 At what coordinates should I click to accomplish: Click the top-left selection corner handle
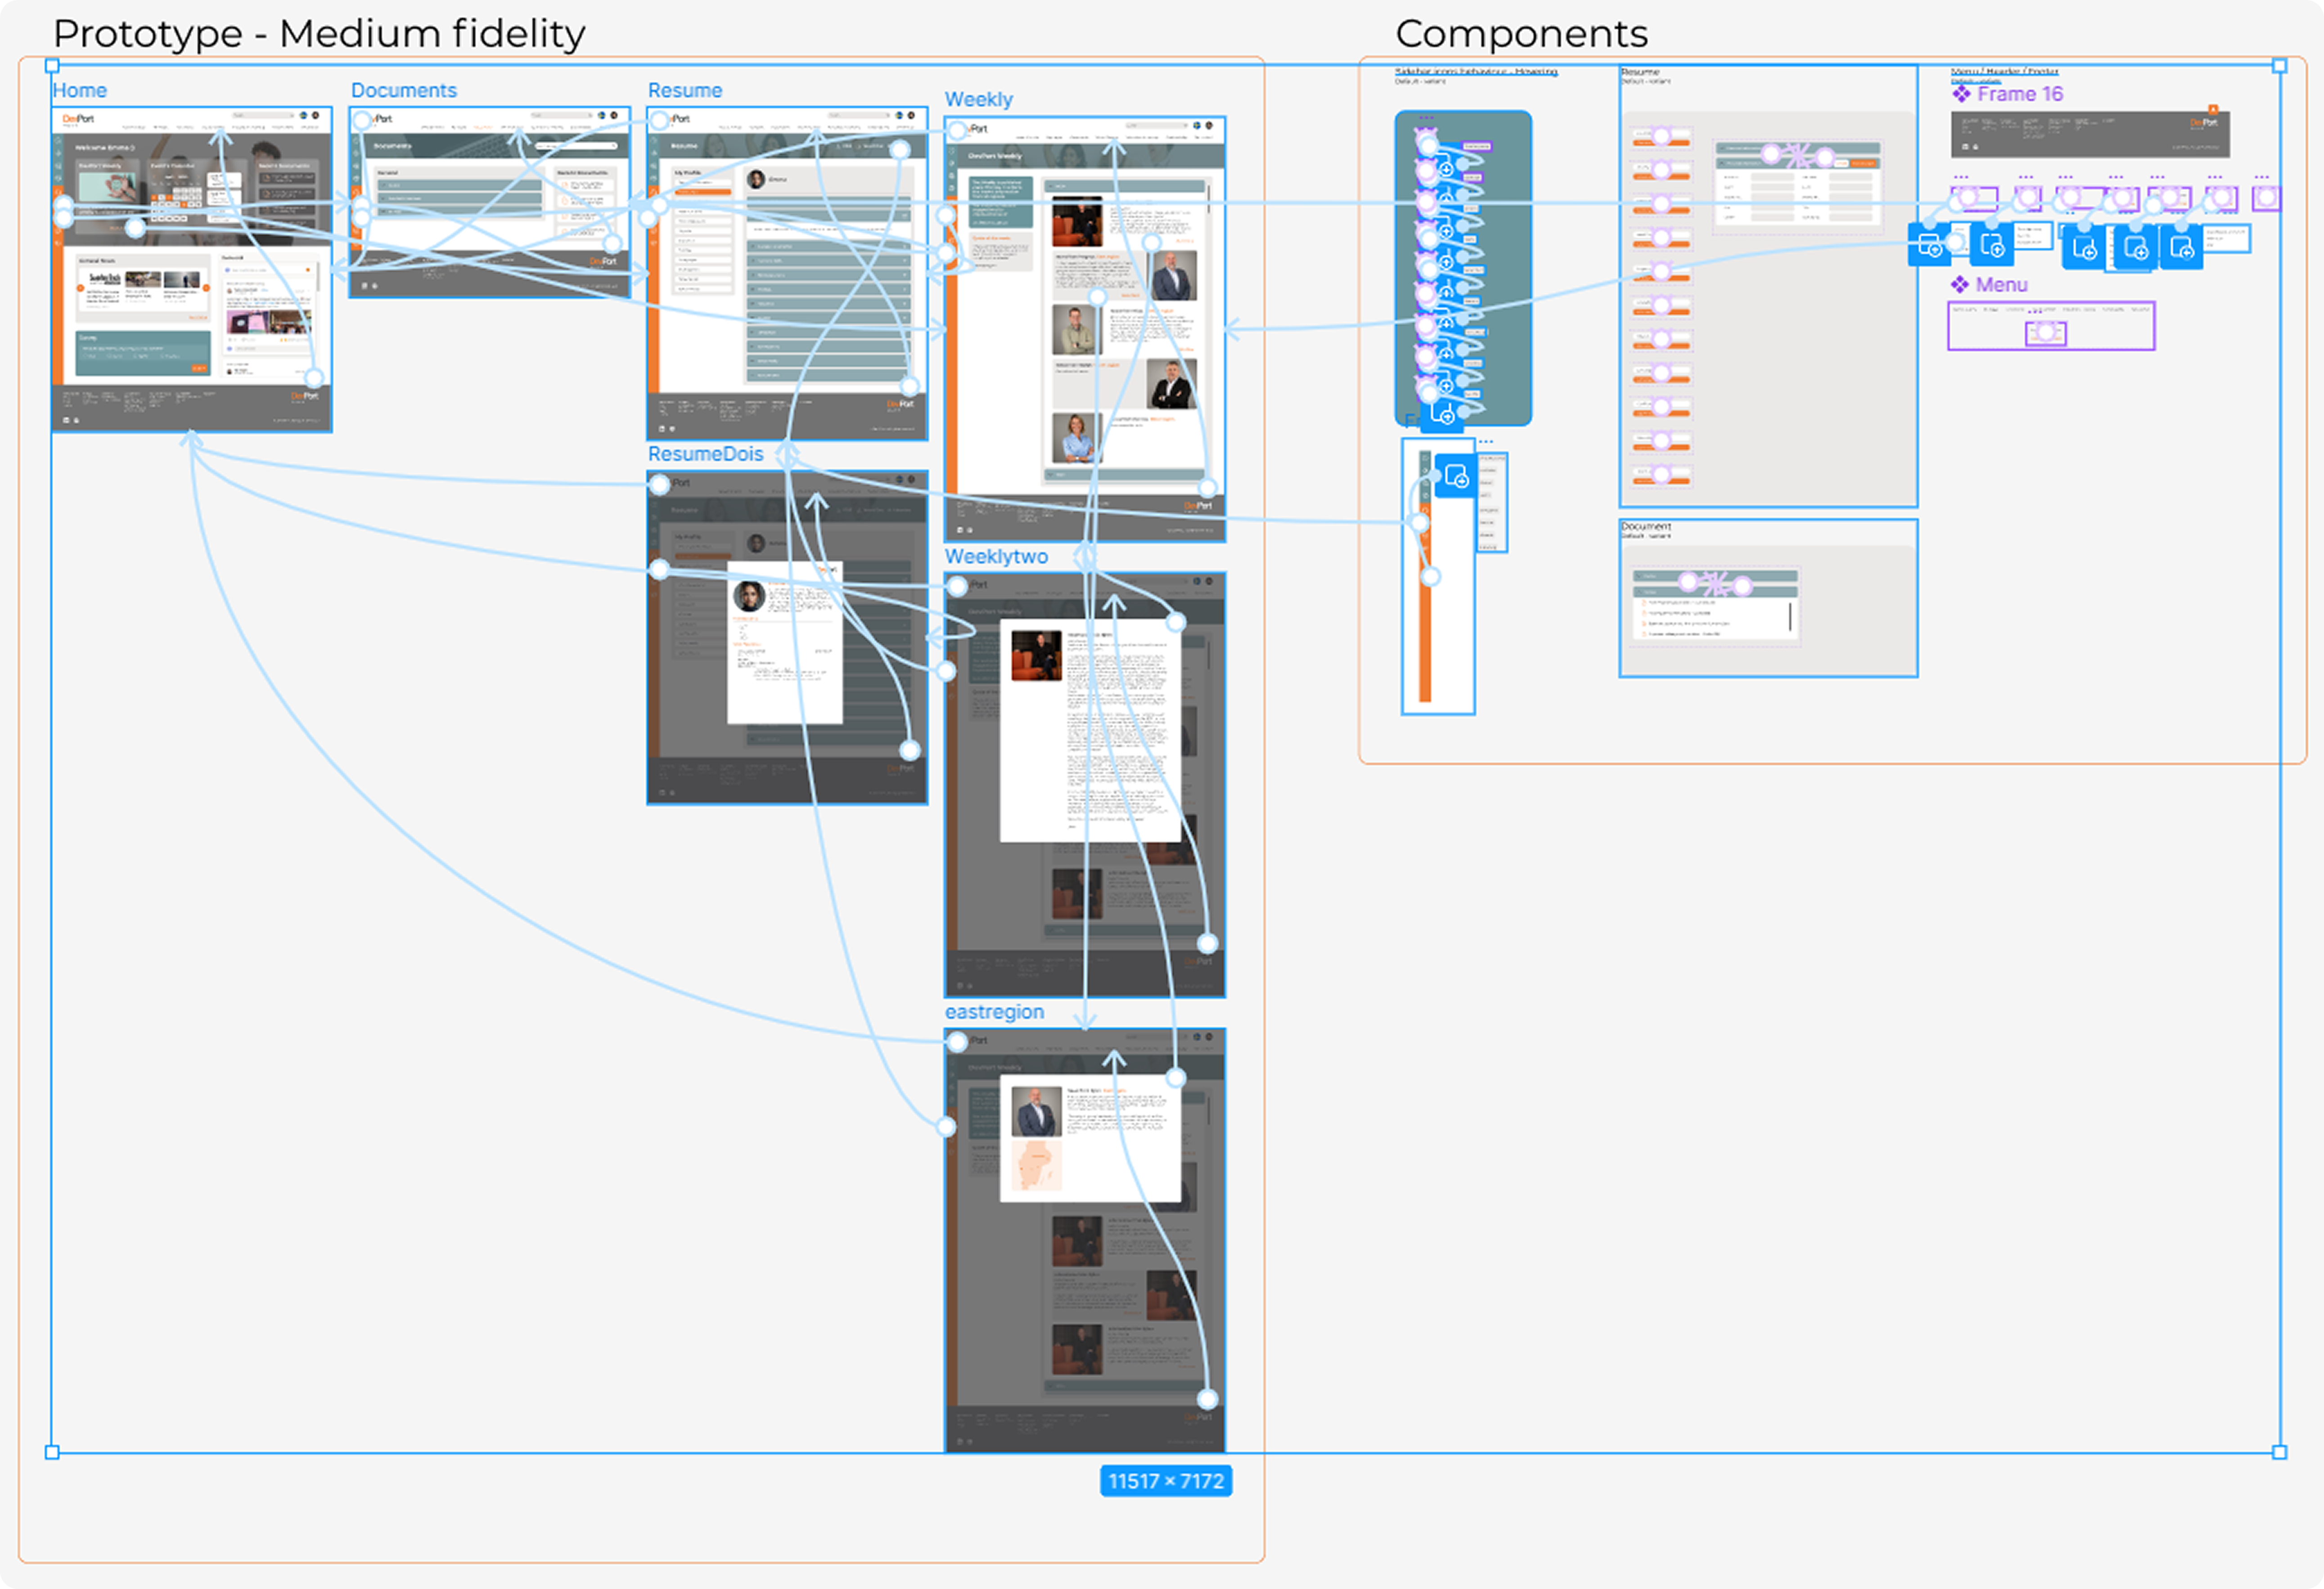pos(52,66)
